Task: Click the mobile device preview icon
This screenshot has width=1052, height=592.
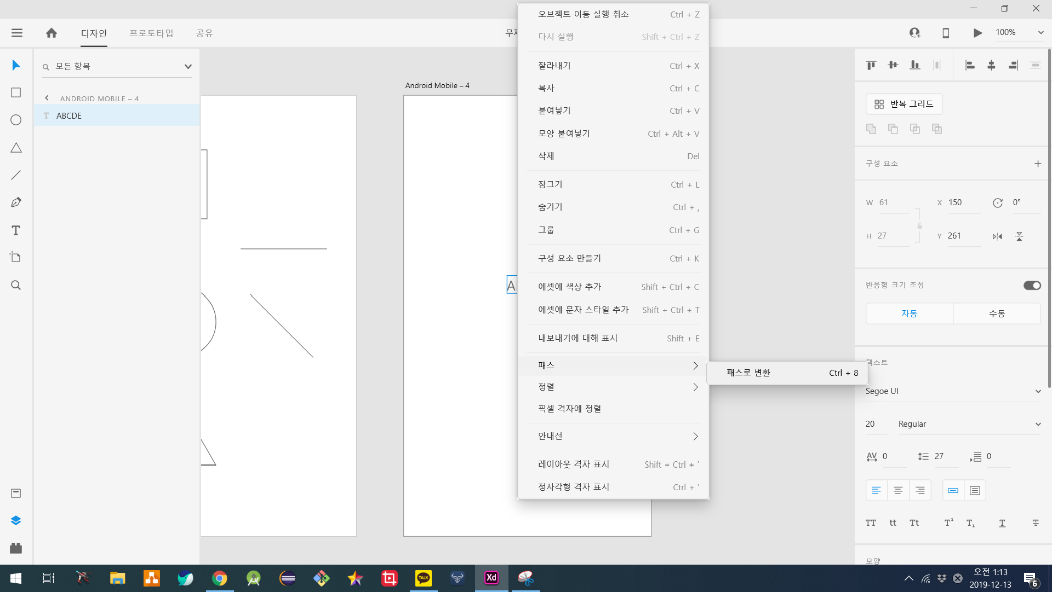Action: (946, 33)
